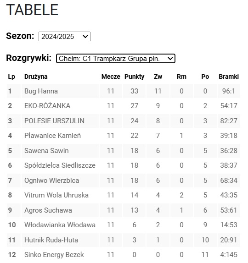
Task: Open the Rozgrywki competition dropdown
Action: coord(116,59)
